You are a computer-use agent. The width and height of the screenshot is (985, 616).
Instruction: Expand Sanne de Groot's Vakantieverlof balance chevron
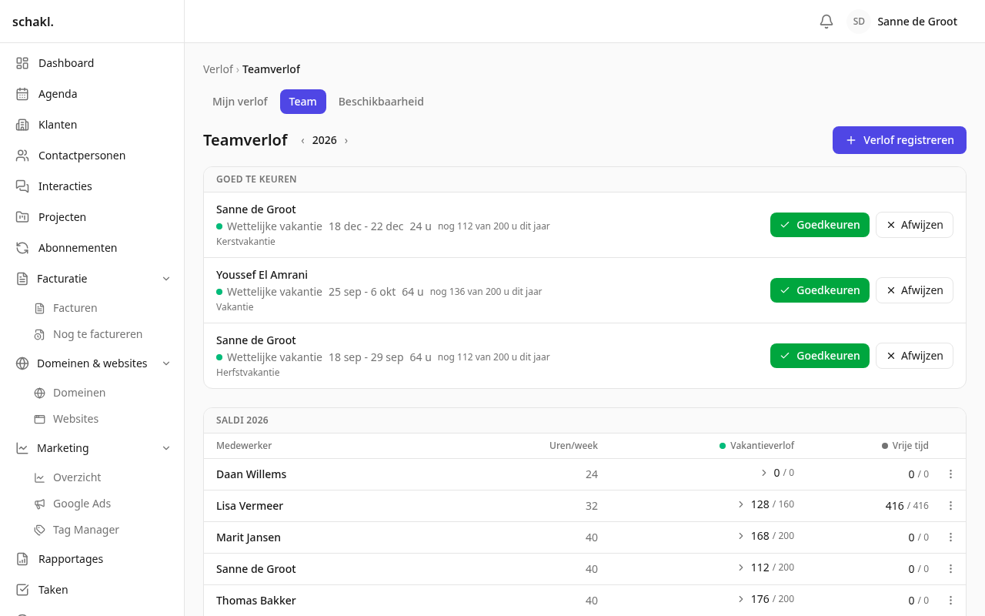[741, 567]
